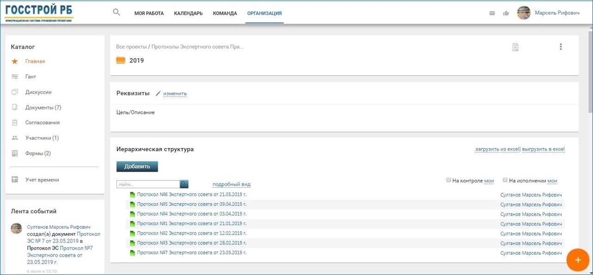Open Документы (7) in the catalog
Viewport: 593px width, 275px height.
pos(43,108)
